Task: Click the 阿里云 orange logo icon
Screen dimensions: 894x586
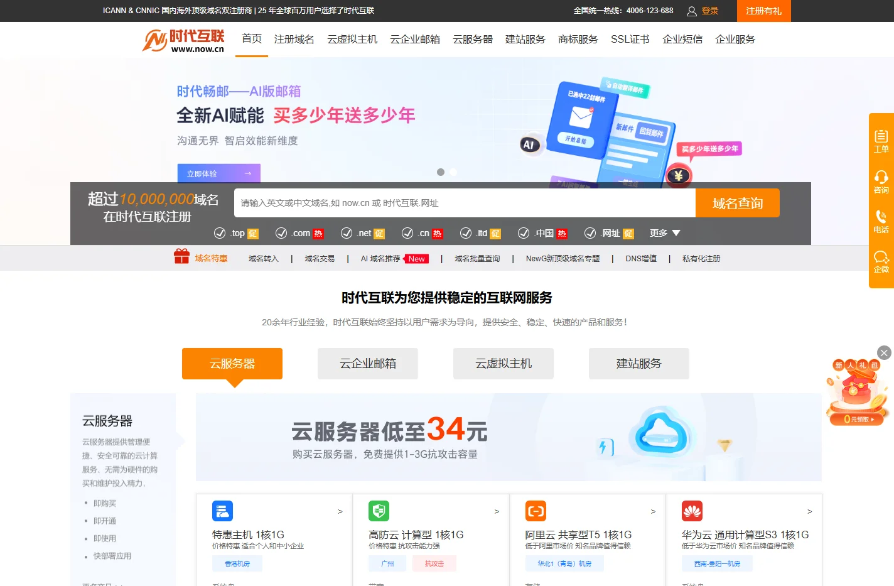Action: (x=536, y=511)
